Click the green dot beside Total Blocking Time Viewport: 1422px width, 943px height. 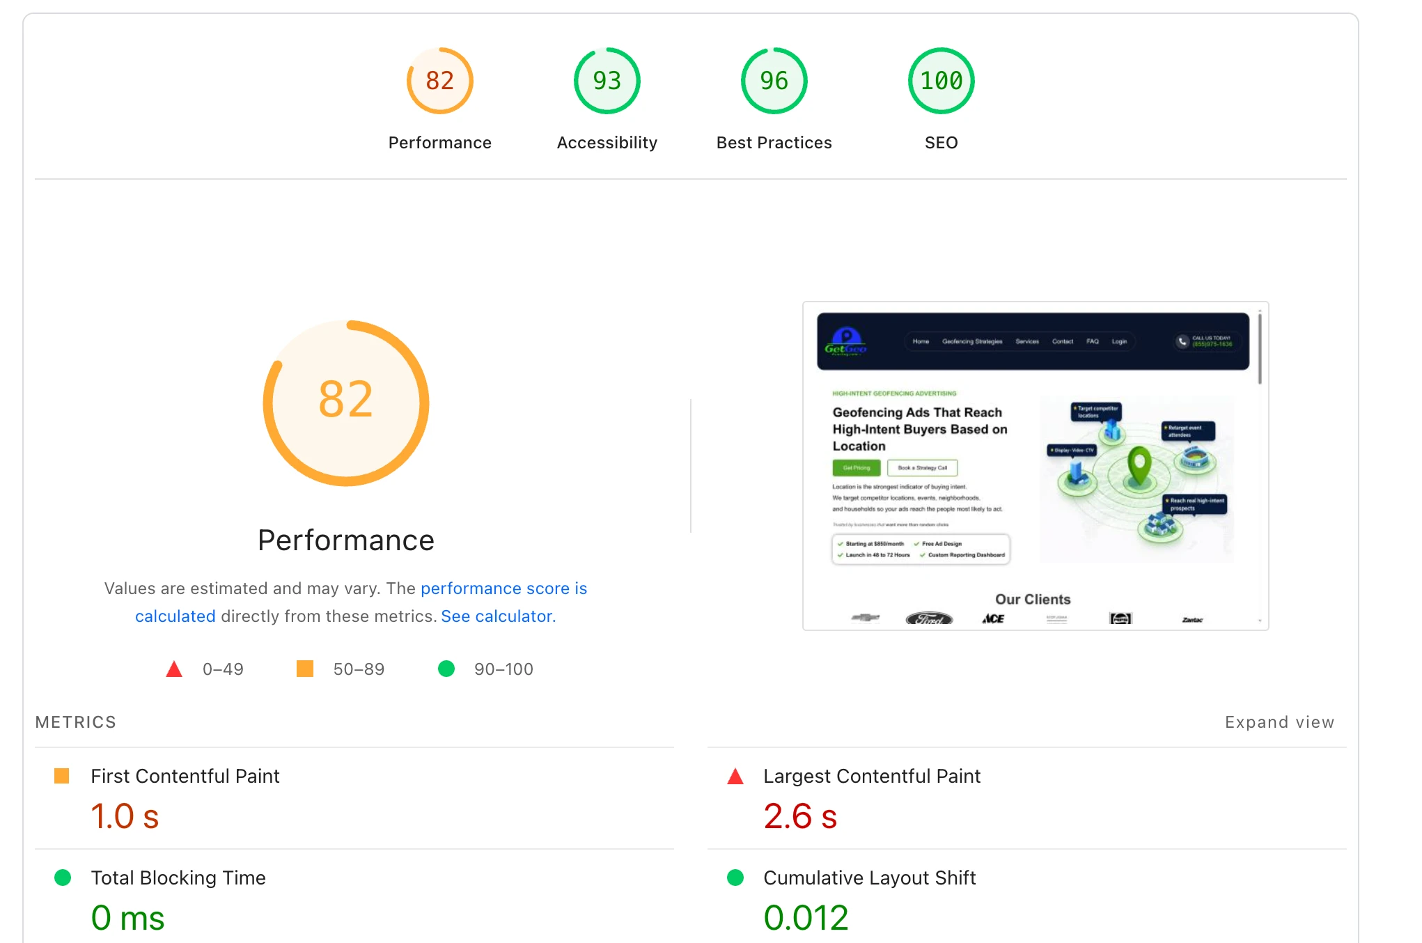pos(63,878)
